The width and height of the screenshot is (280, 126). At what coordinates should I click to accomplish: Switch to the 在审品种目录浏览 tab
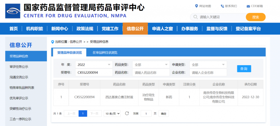click(105, 52)
